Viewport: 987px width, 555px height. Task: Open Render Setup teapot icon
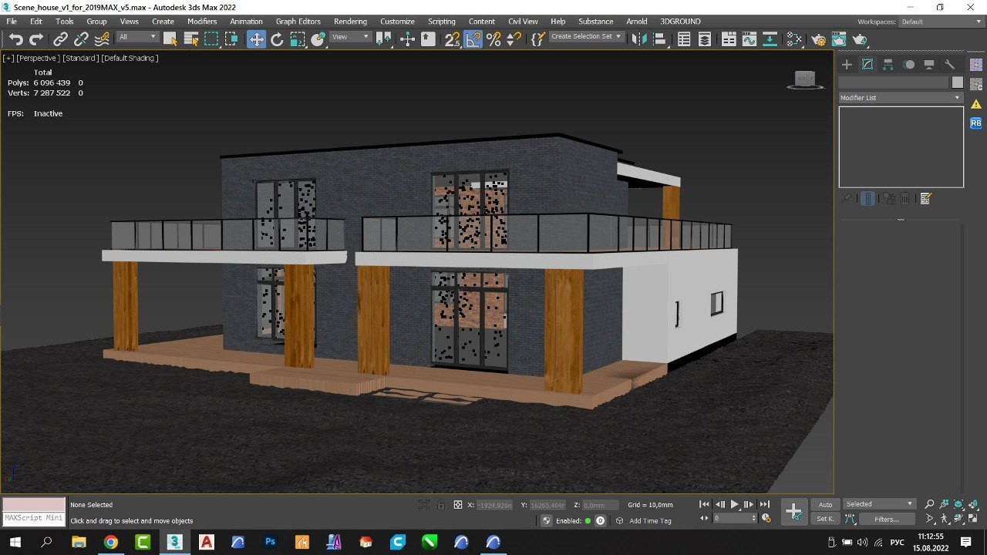818,39
